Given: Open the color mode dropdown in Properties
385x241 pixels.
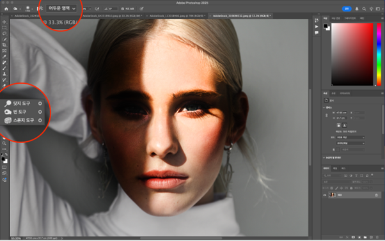Looking at the screenshot, I should click(x=350, y=137).
